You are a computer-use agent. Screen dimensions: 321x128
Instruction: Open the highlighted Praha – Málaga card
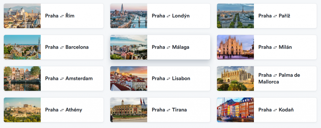[x=160, y=47]
